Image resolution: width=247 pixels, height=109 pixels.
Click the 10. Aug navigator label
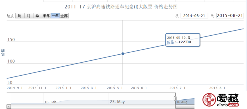pos(182,102)
